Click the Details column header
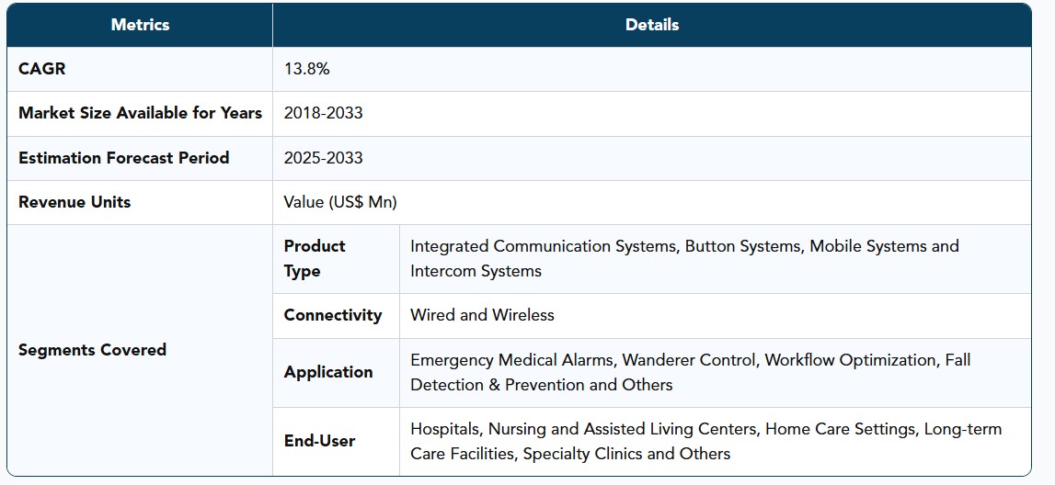The image size is (1055, 485). [652, 25]
